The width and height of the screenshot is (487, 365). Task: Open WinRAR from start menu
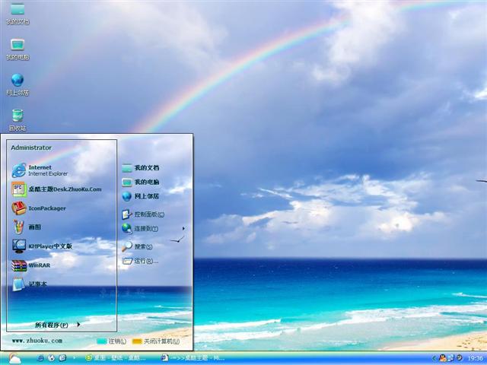(31, 265)
